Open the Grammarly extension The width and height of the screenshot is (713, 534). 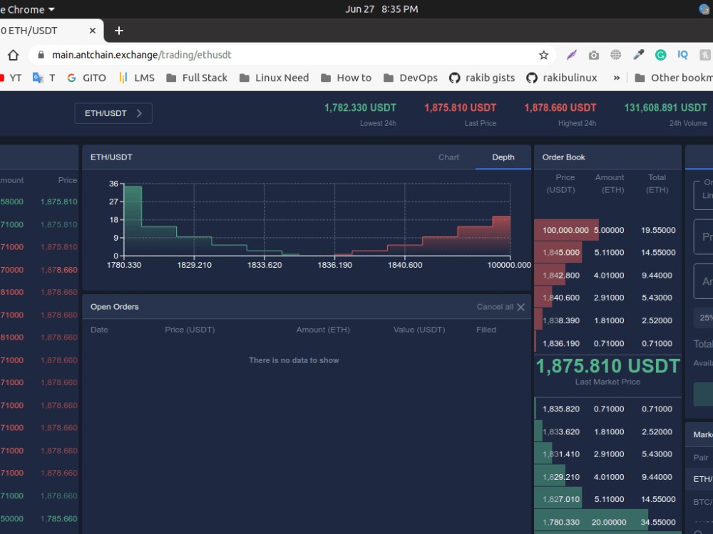pyautogui.click(x=662, y=54)
